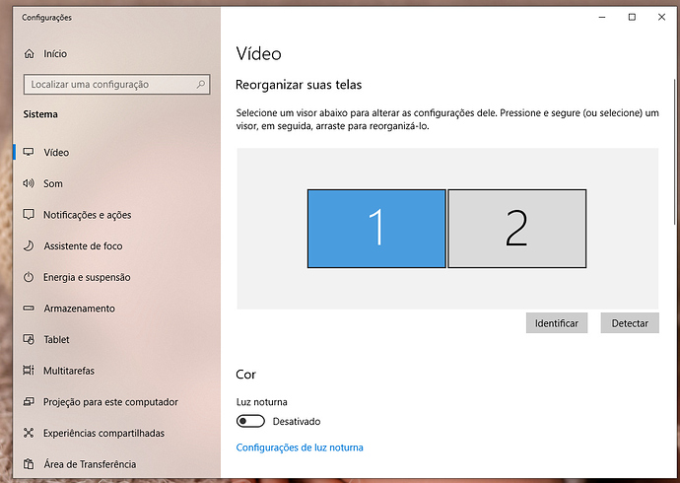
Task: Click the Detectar button
Action: pos(630,323)
